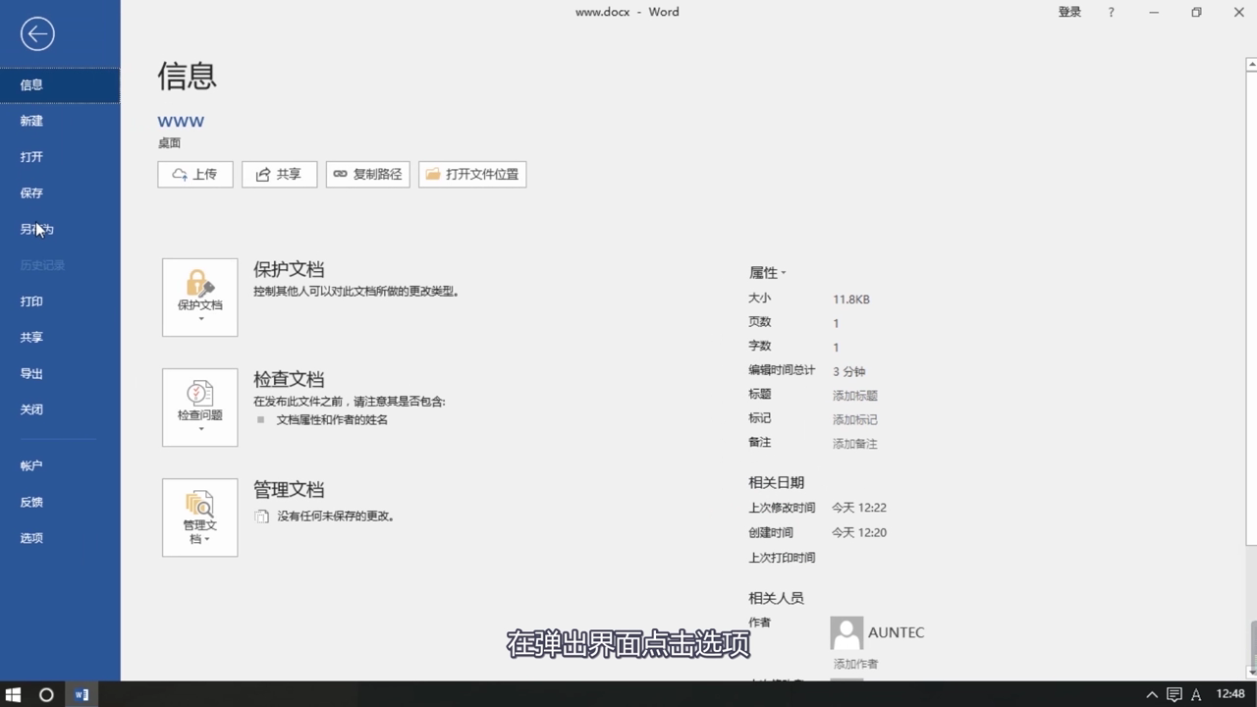Select Close (关闭) in the sidebar

pyautogui.click(x=60, y=409)
